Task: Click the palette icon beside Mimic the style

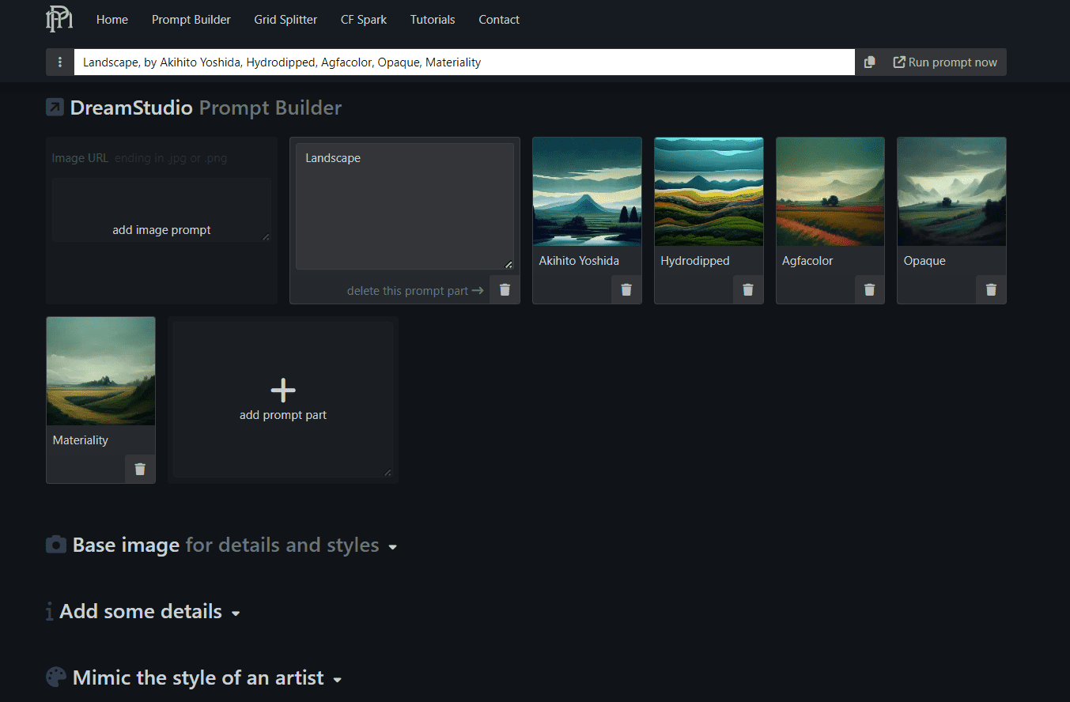Action: coord(55,677)
